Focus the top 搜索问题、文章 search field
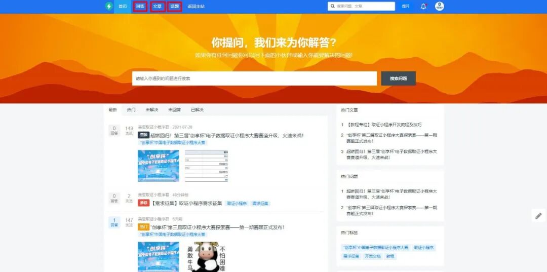The image size is (547, 272). (x=361, y=6)
